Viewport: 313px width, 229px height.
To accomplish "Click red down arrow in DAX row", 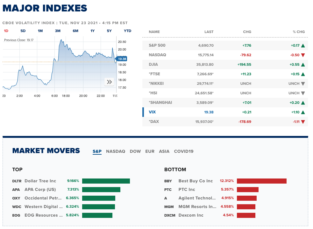I will 303,122.
